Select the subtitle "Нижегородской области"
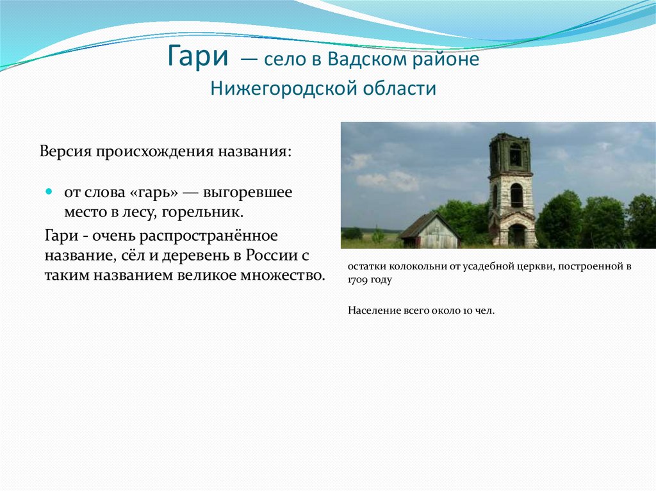The height and width of the screenshot is (491, 656). pos(324,88)
